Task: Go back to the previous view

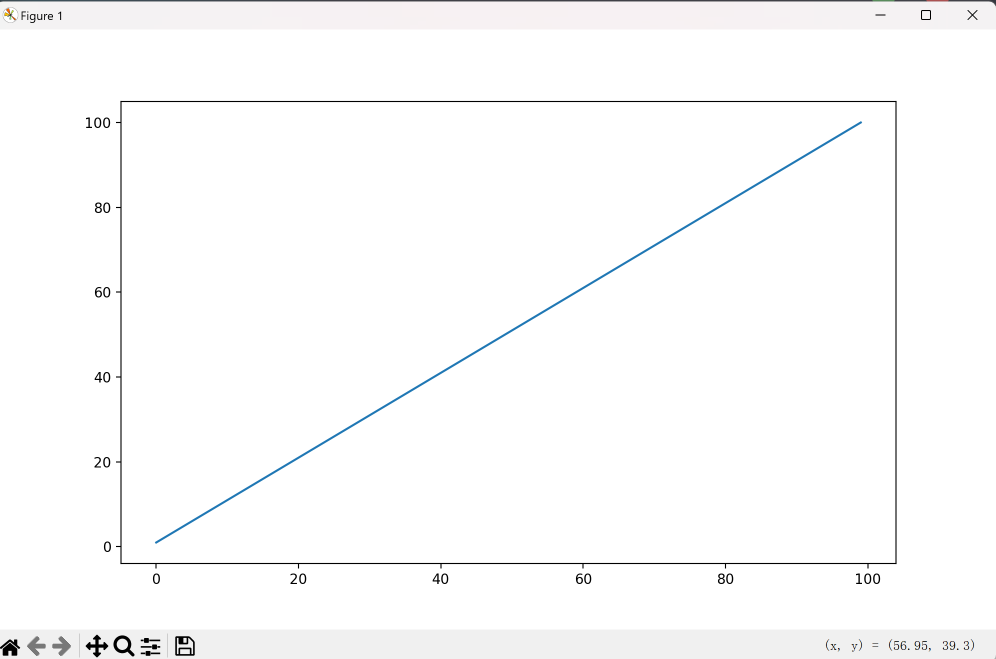Action: click(36, 646)
